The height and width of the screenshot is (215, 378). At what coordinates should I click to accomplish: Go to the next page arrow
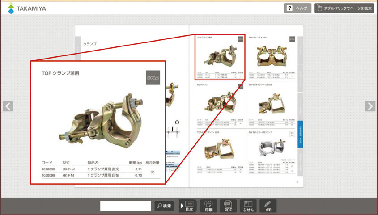coord(370,106)
